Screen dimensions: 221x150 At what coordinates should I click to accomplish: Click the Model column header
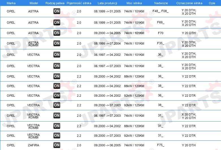34,3
